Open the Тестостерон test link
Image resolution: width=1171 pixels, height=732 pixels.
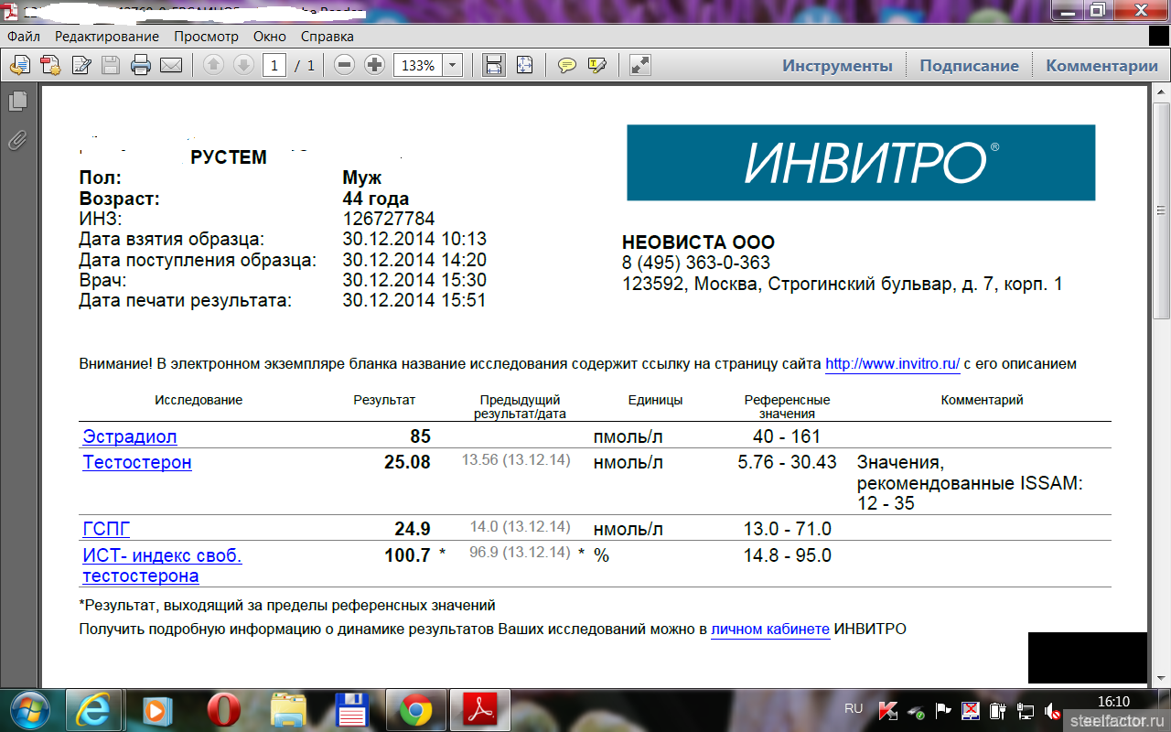pos(137,462)
